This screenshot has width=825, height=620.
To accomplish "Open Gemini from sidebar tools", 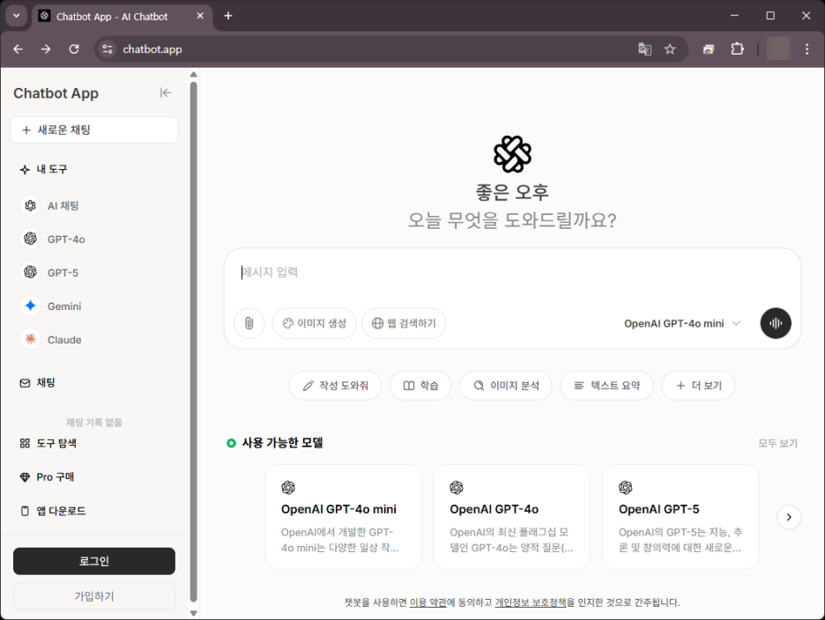I will [94, 306].
